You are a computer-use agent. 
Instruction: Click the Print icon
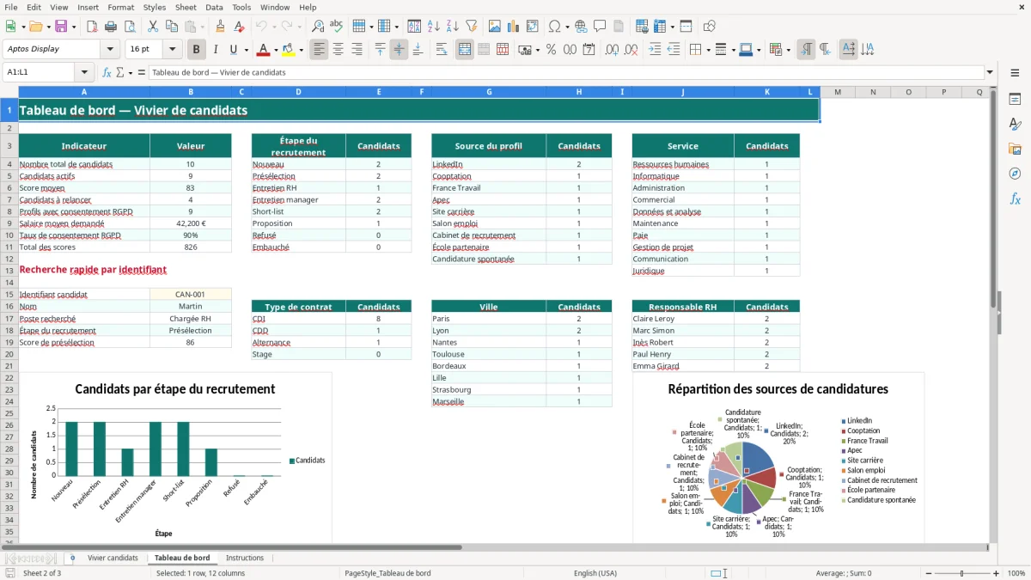(110, 27)
